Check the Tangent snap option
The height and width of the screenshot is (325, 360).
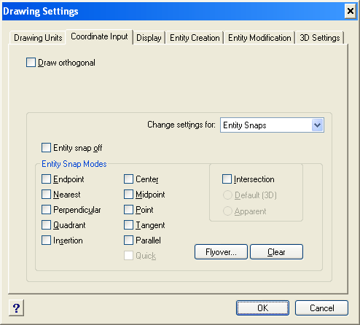[128, 225]
